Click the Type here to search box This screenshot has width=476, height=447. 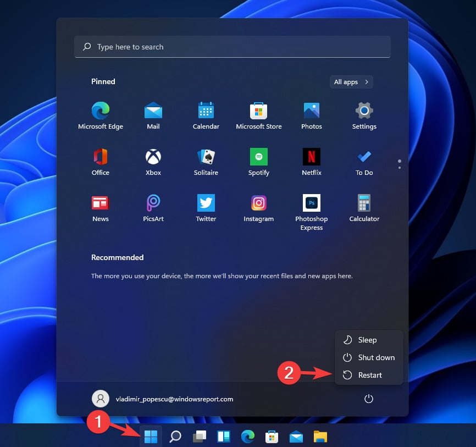pyautogui.click(x=233, y=47)
